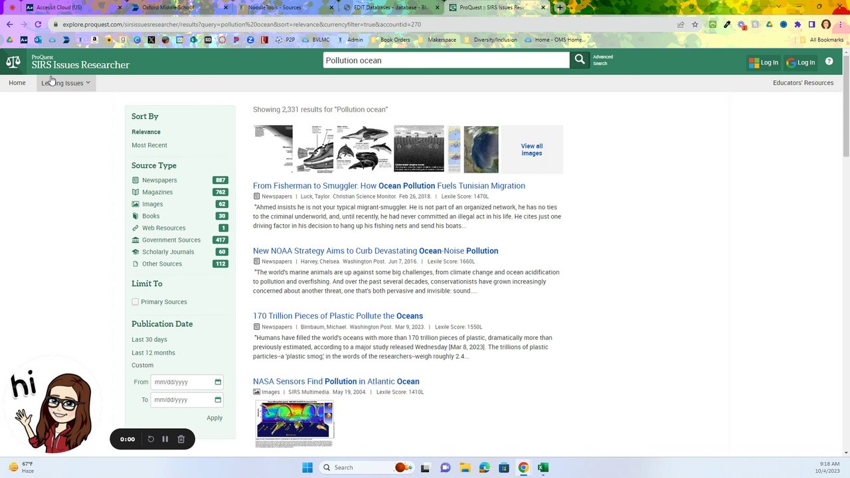Open Educators' Resources
850x478 pixels.
[x=803, y=83]
